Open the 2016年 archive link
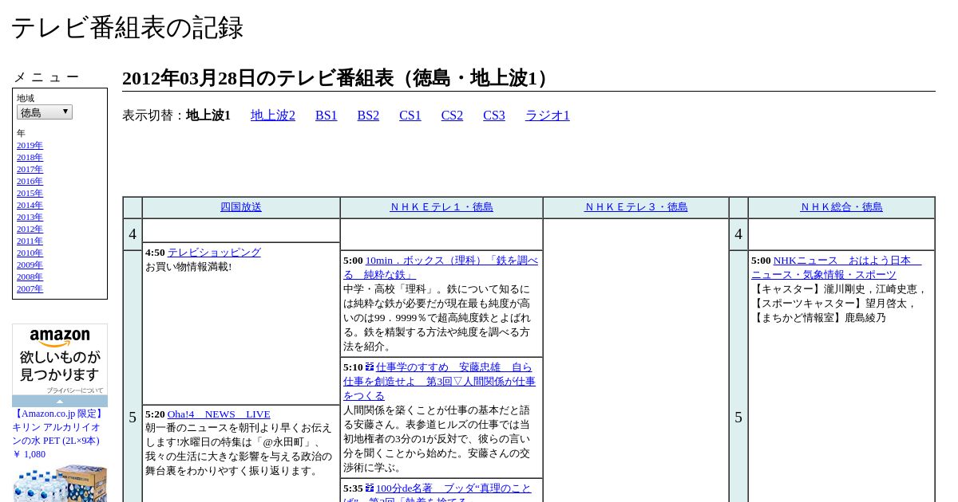This screenshot has height=502, width=958. [x=30, y=182]
